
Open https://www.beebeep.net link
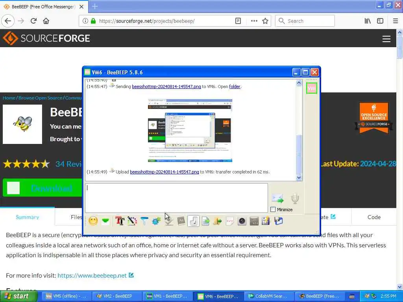point(92,276)
